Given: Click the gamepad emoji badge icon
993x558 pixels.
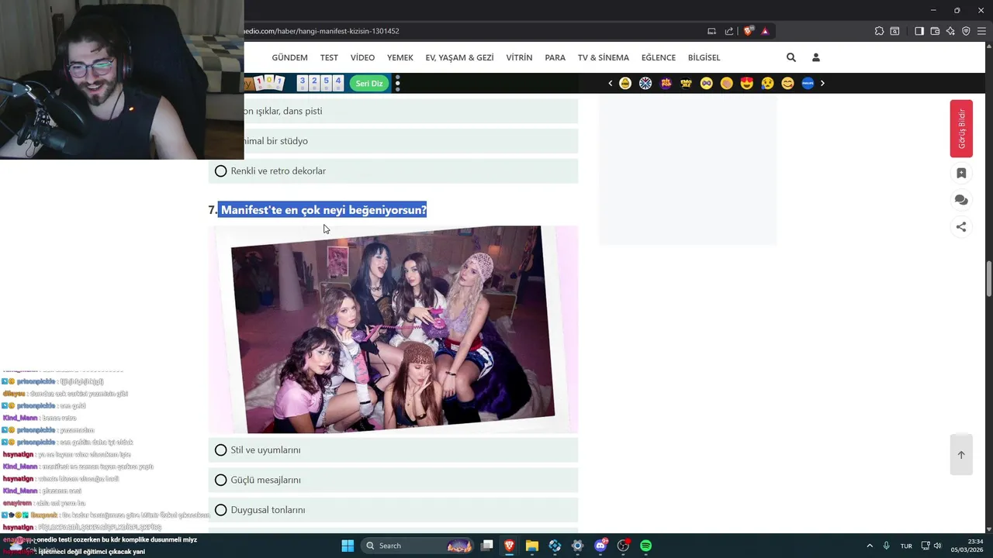Looking at the screenshot, I should [x=706, y=83].
